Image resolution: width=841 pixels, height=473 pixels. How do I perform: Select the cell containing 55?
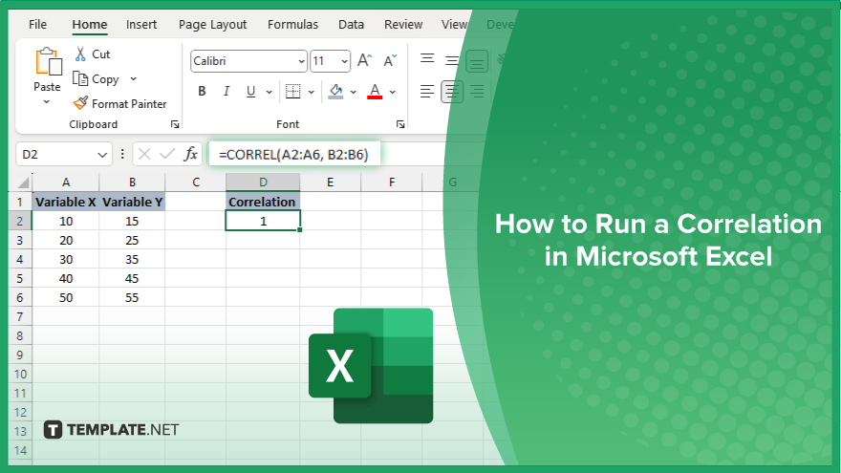(x=132, y=297)
